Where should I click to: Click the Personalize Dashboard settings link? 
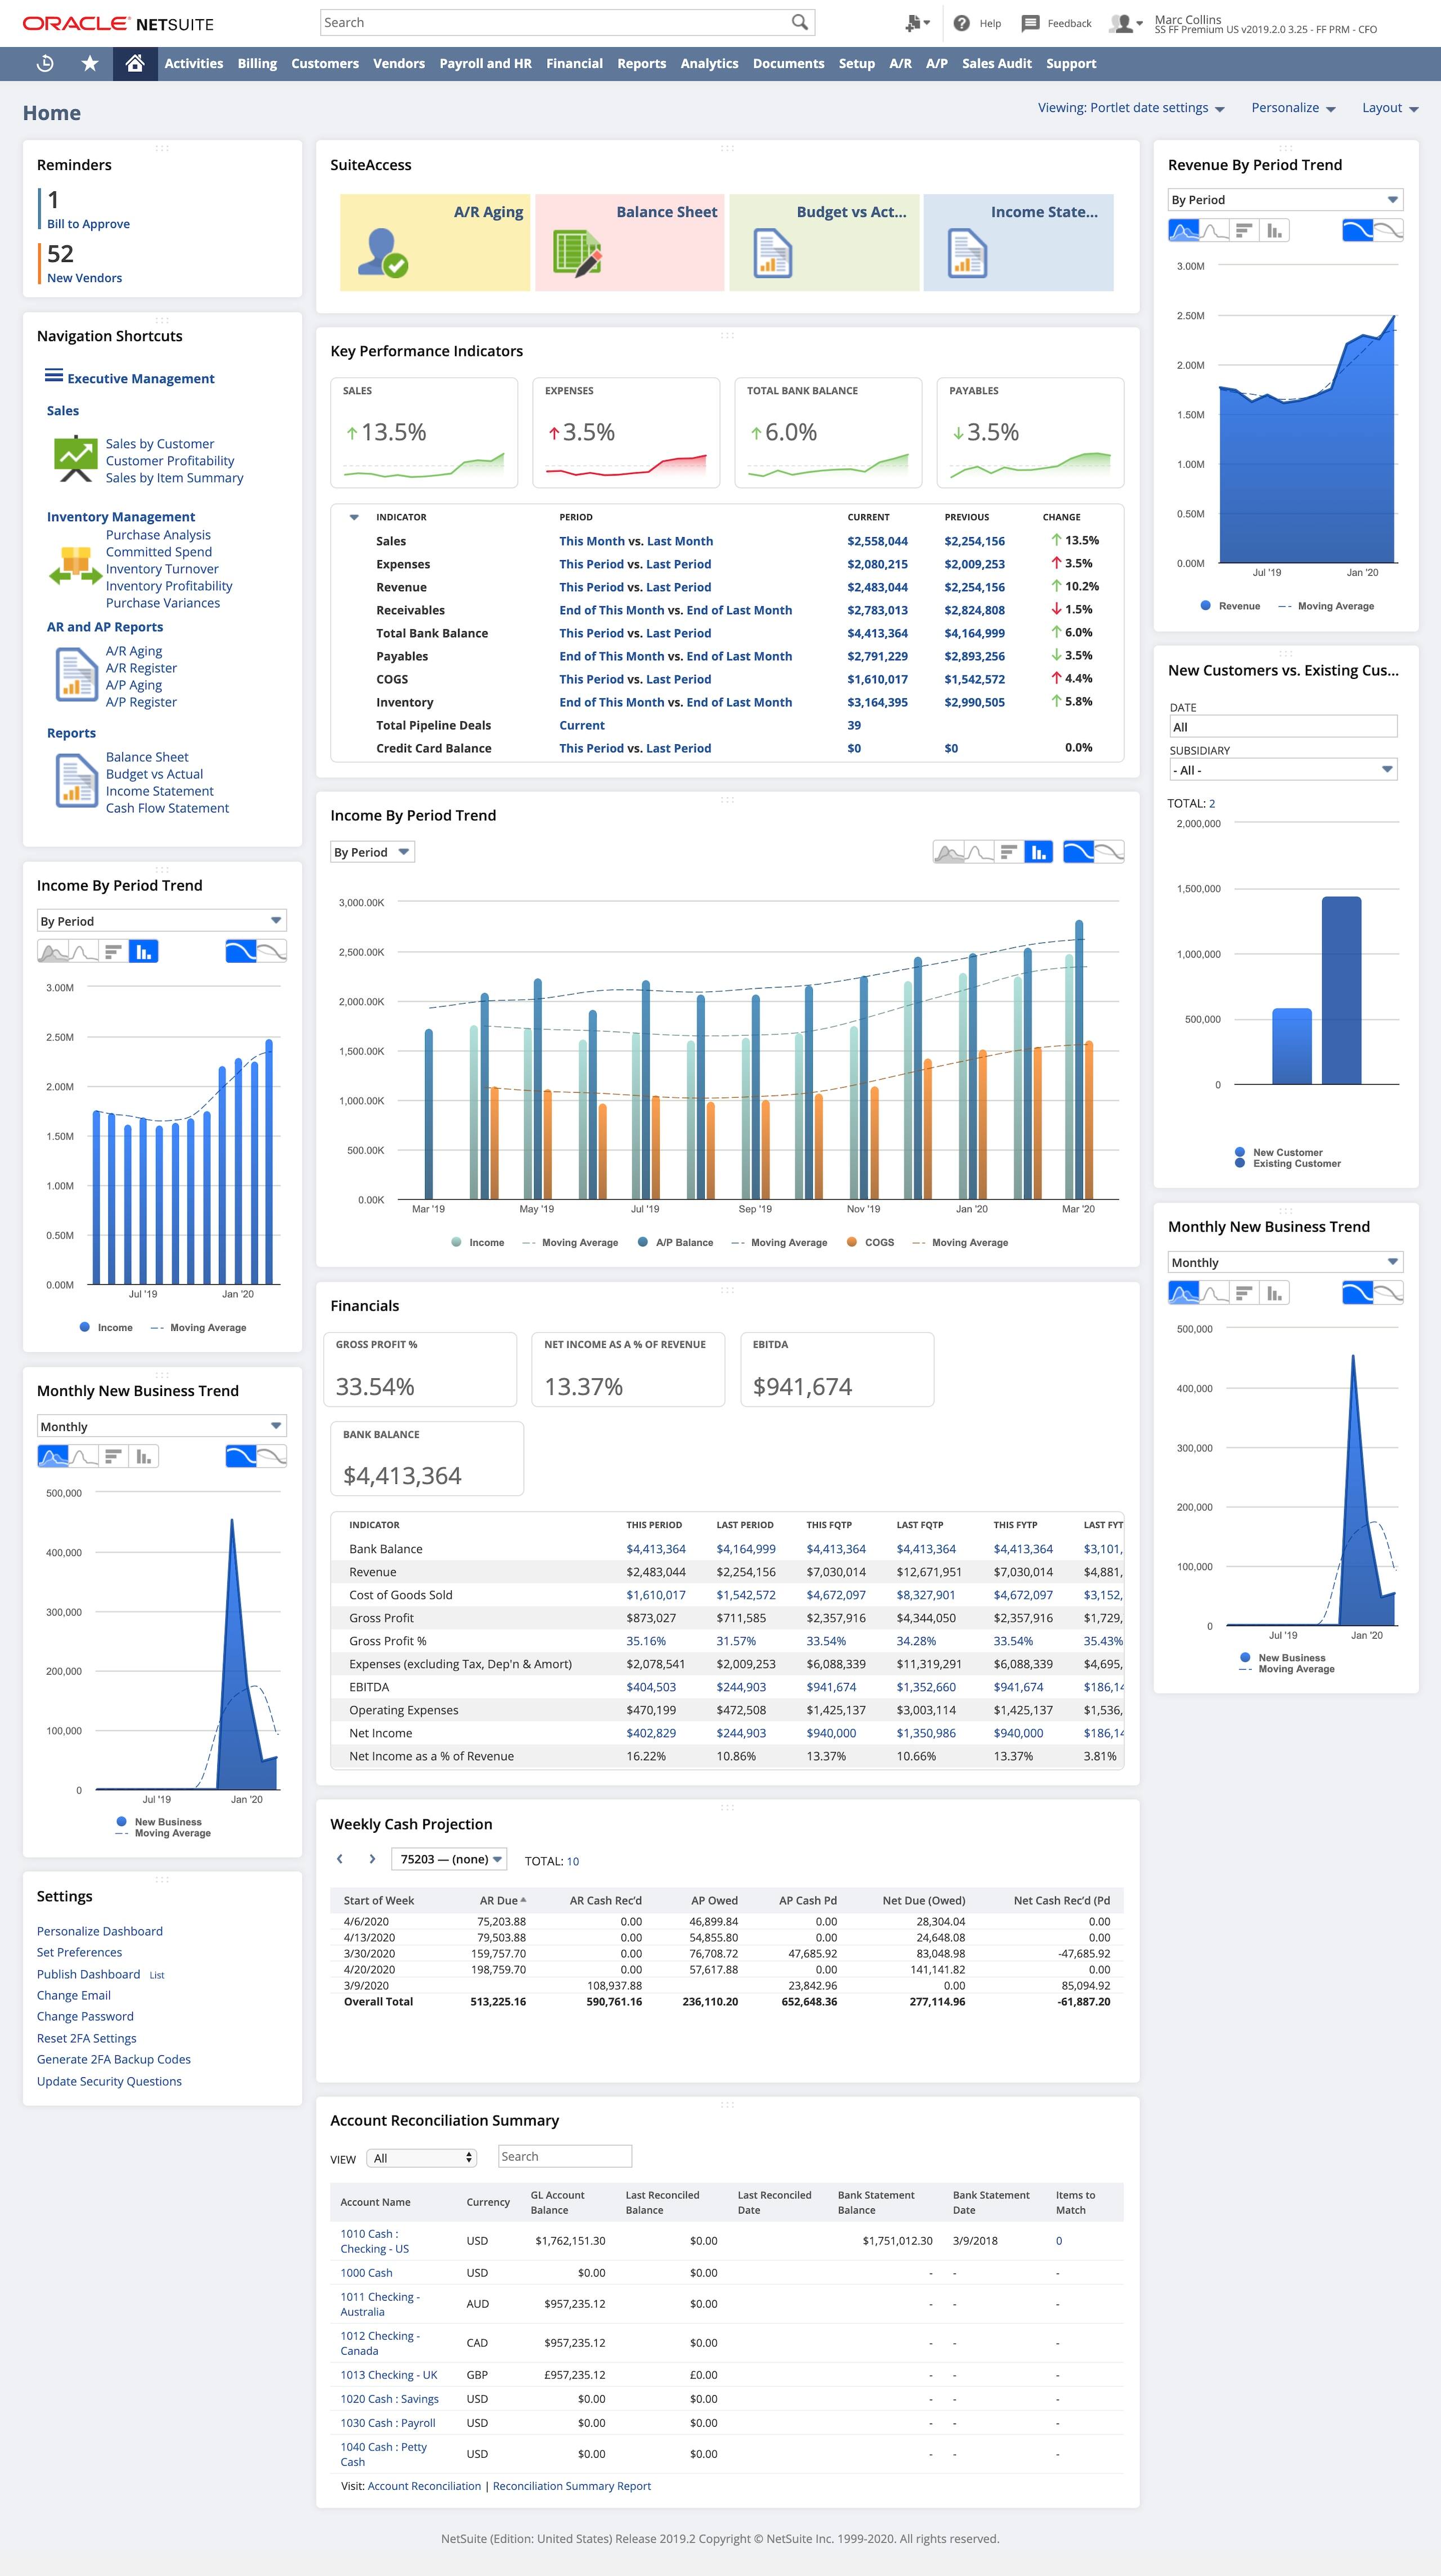point(99,1931)
